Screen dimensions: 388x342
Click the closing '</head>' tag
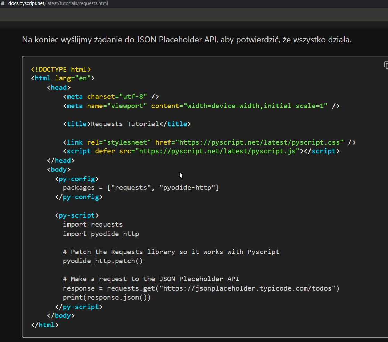(x=61, y=161)
